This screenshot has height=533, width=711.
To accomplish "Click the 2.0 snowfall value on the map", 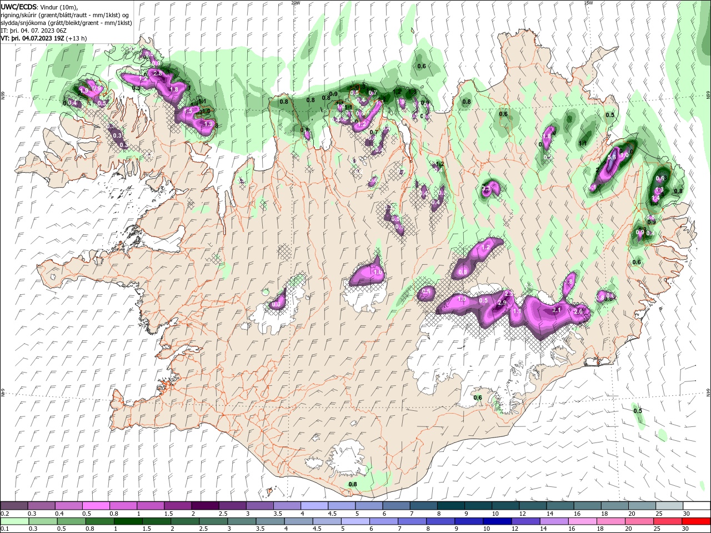I will click(578, 312).
